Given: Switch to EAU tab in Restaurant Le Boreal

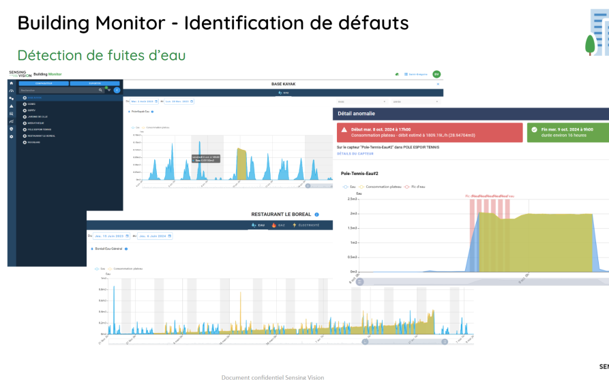Looking at the screenshot, I should click(x=258, y=225).
